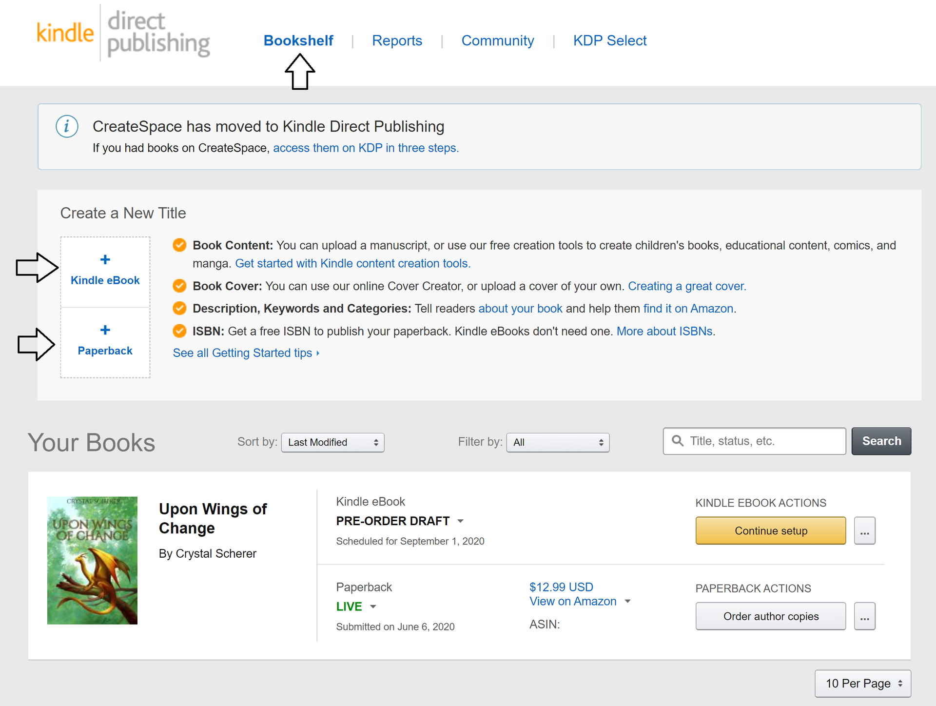Click the Upon Wings of Change title
This screenshot has width=936, height=706.
click(x=213, y=518)
